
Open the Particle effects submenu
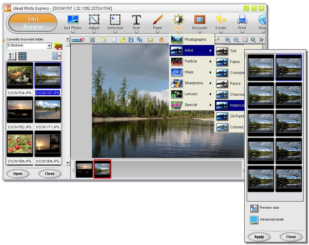(x=192, y=61)
